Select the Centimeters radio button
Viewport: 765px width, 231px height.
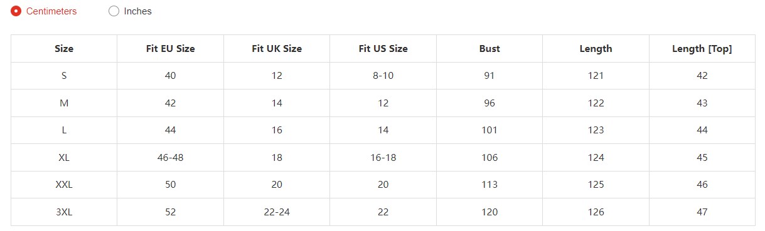pos(16,11)
